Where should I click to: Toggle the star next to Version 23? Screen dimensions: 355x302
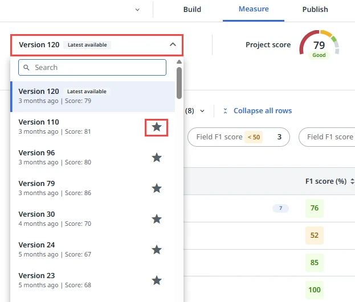point(157,280)
